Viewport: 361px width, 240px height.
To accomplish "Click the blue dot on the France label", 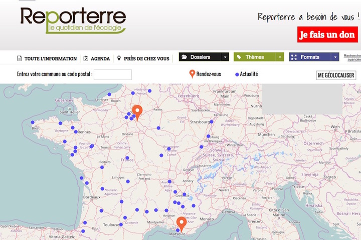I will pos(127,158).
